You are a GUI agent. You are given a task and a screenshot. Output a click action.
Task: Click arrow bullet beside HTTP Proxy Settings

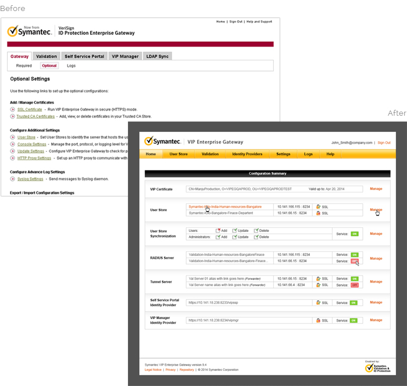pos(12,158)
